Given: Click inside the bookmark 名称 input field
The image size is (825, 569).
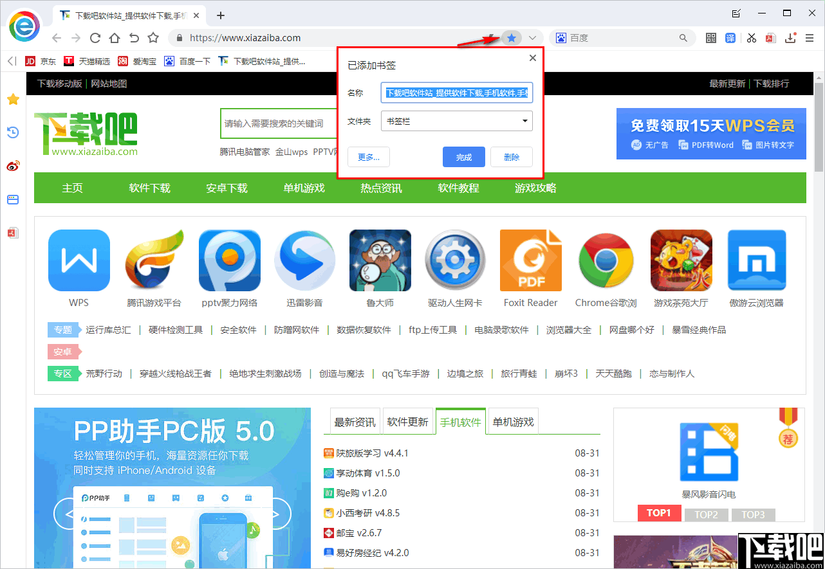Looking at the screenshot, I should coord(456,93).
